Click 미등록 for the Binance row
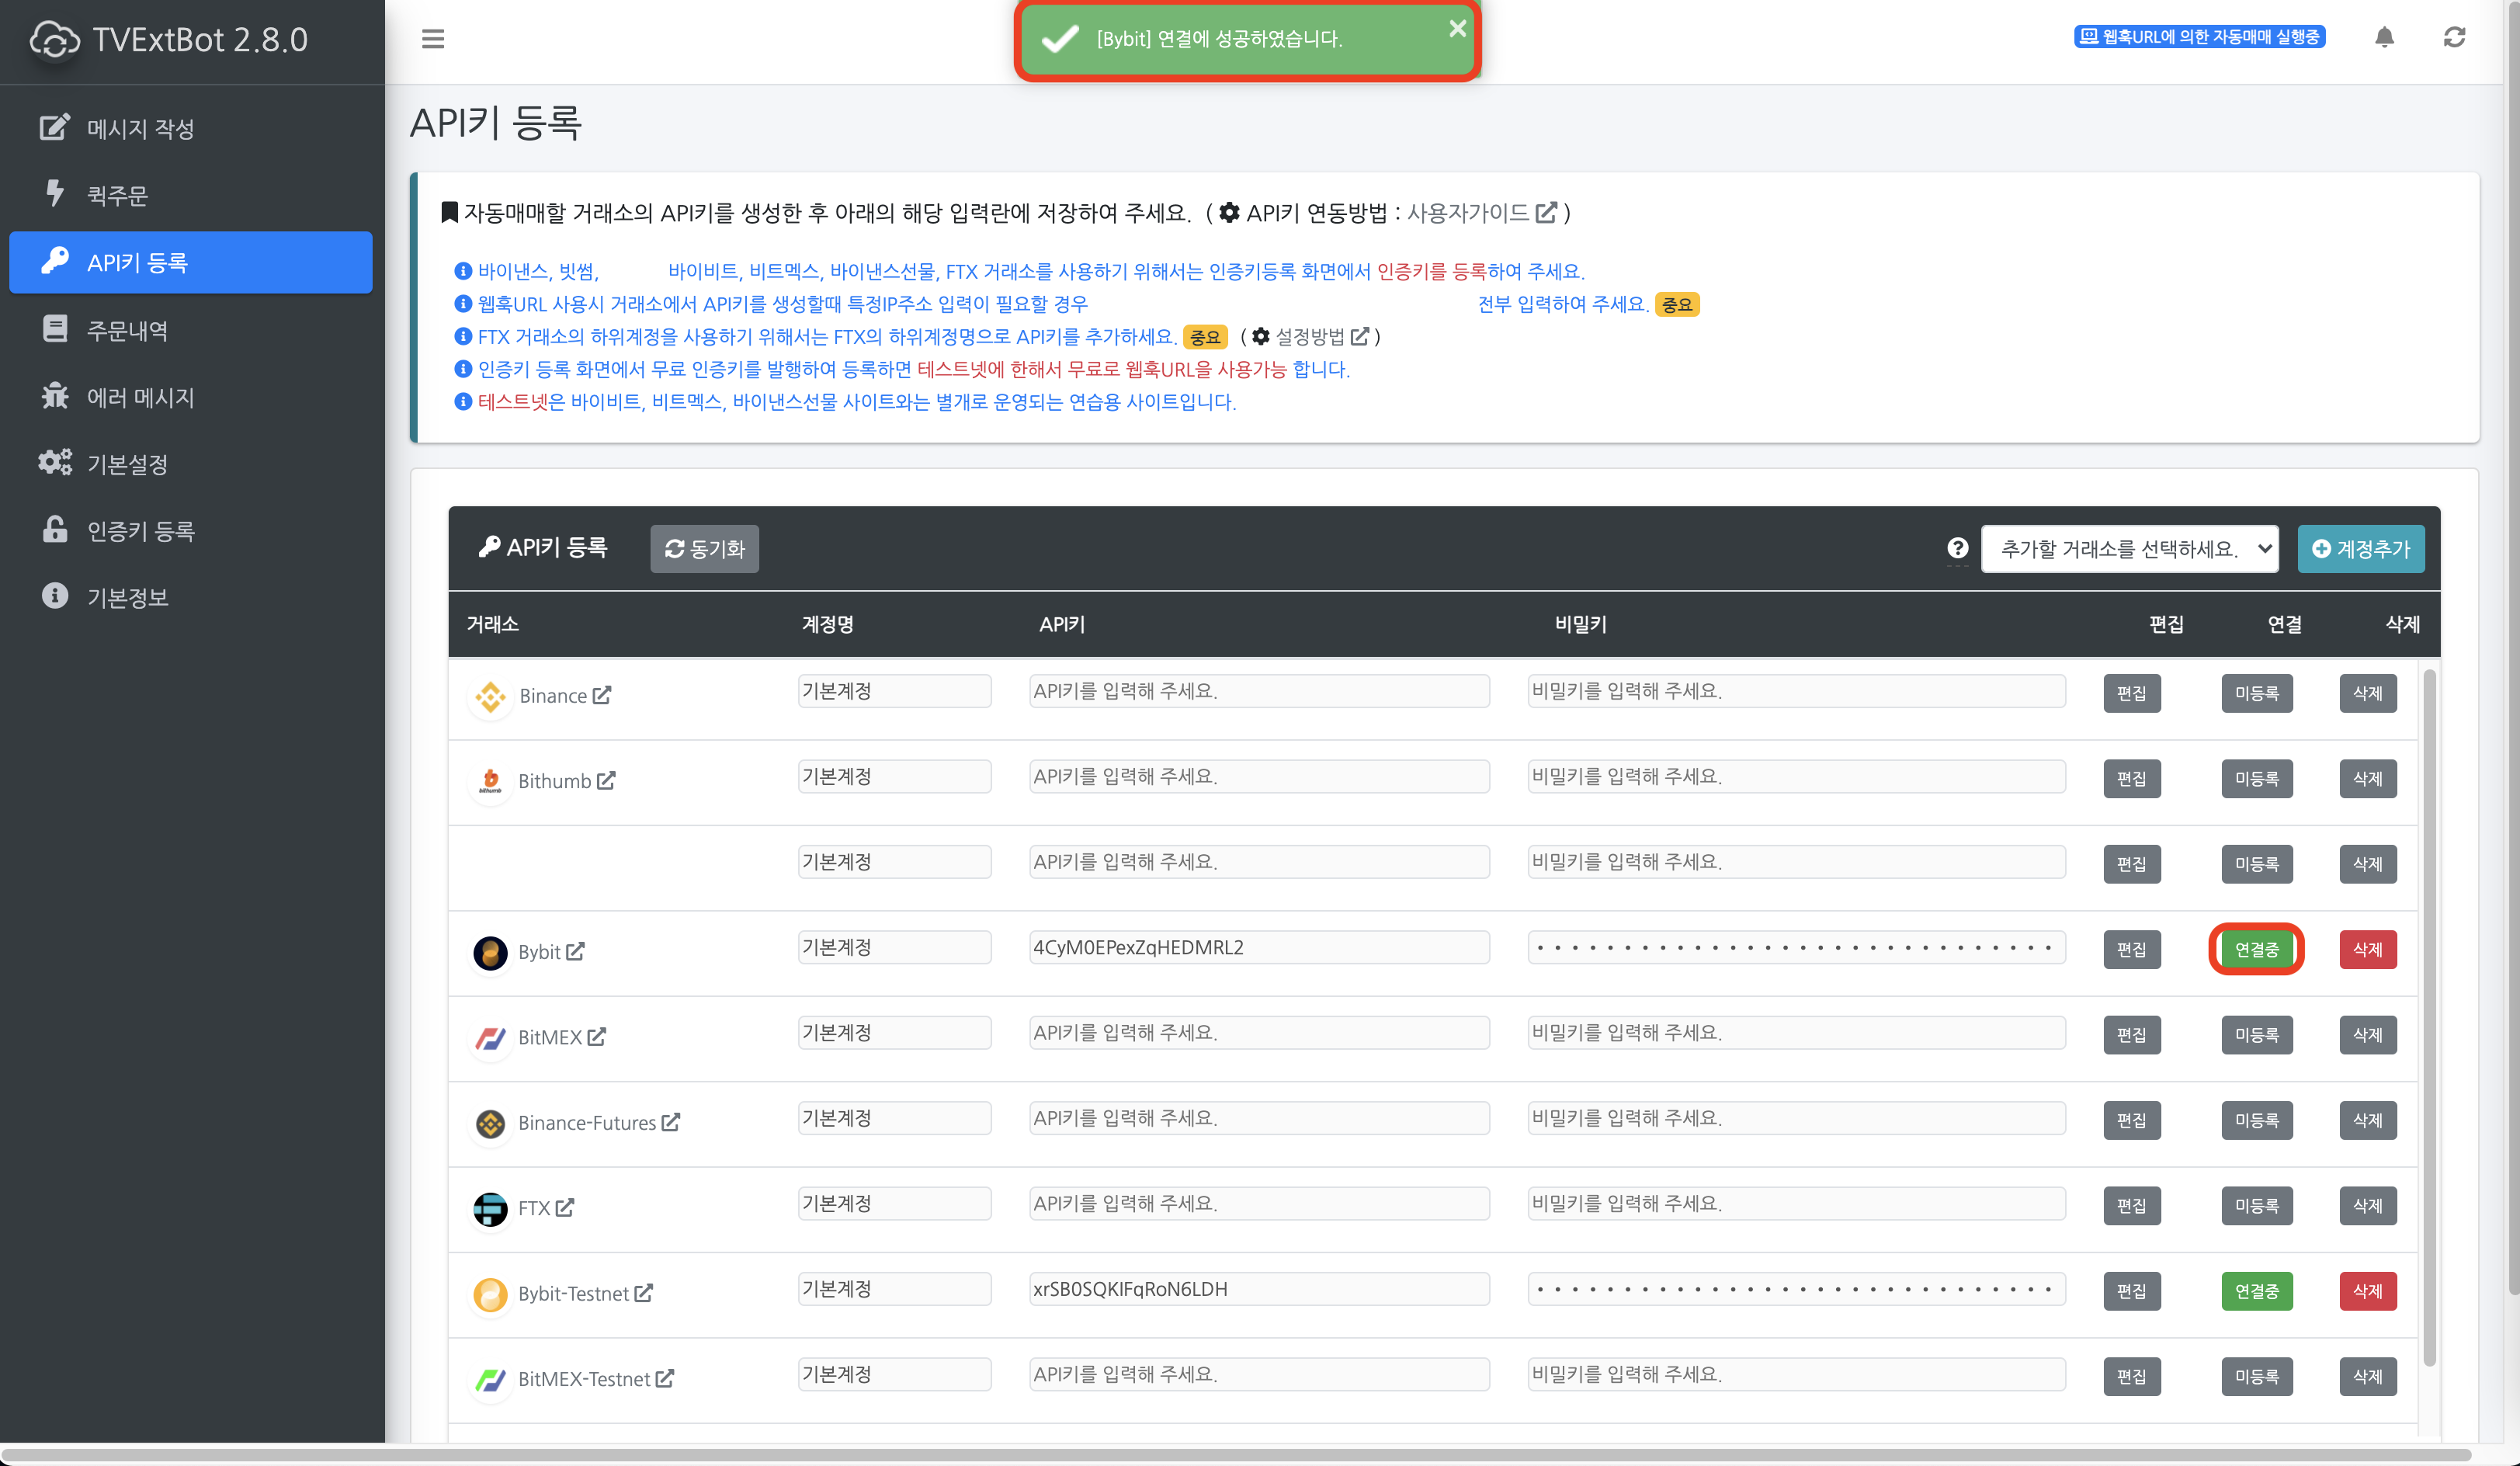Screen dimensions: 2520x1466 [2257, 693]
